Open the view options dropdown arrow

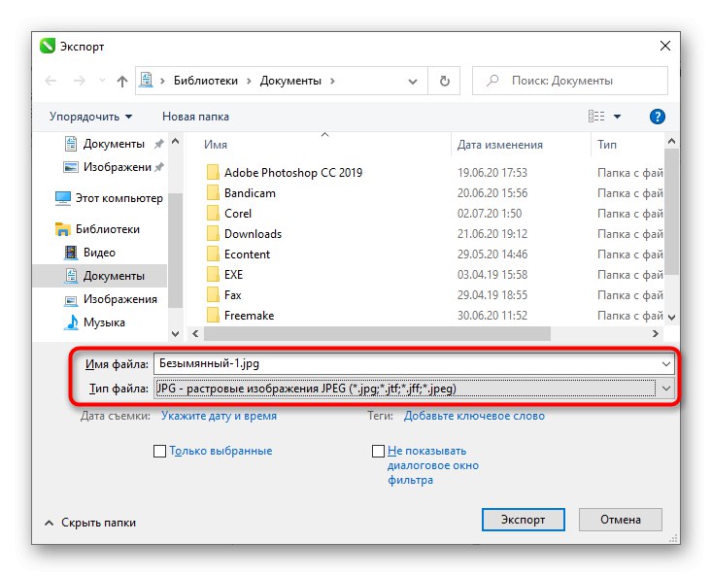pos(617,117)
